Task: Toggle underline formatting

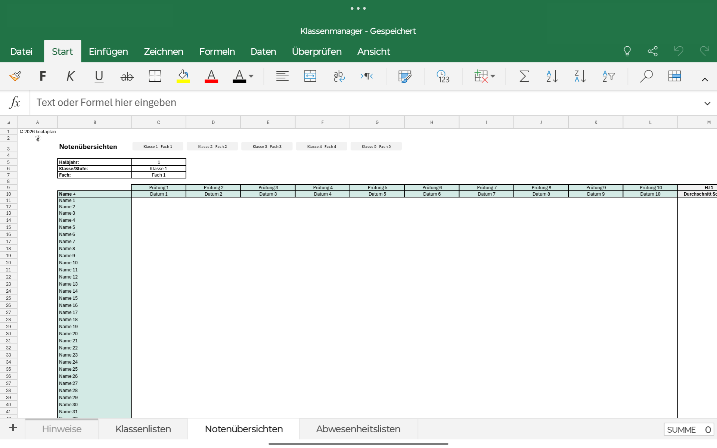Action: click(99, 76)
